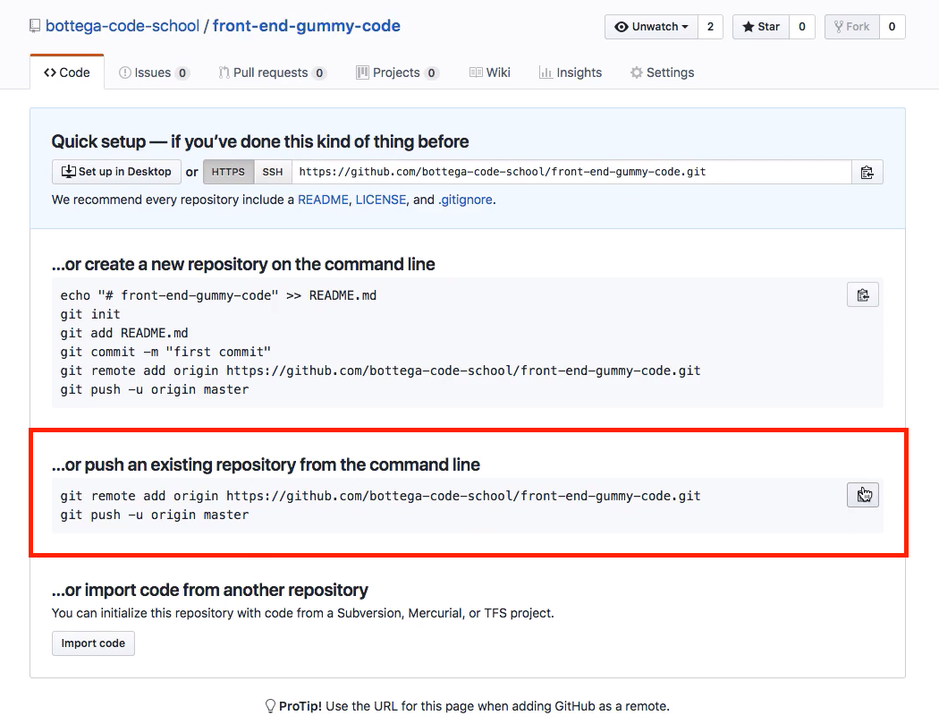
Task: View the Insights tab
Action: (x=571, y=72)
